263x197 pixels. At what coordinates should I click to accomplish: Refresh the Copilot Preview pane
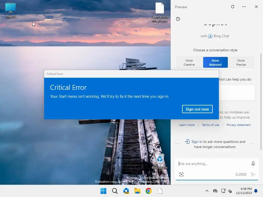tap(233, 7)
